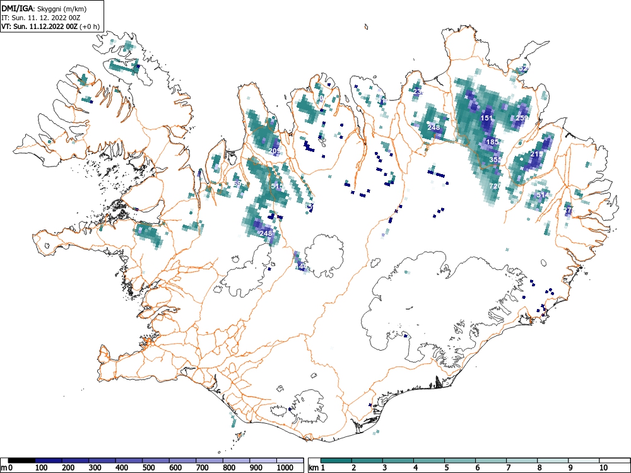Pick the 200–300 m legend swatch
The width and height of the screenshot is (631, 473).
click(x=76, y=460)
